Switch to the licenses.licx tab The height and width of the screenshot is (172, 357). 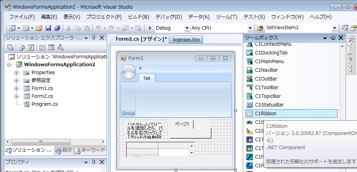[x=186, y=39]
